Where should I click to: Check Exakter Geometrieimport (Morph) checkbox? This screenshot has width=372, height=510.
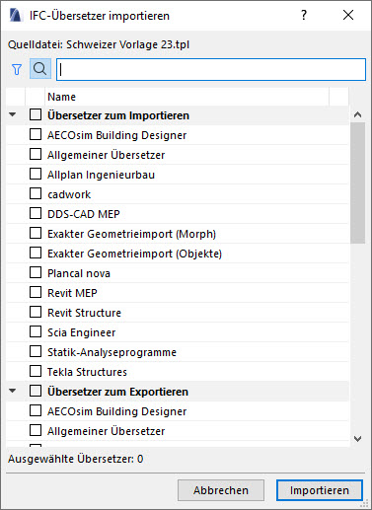tap(36, 233)
